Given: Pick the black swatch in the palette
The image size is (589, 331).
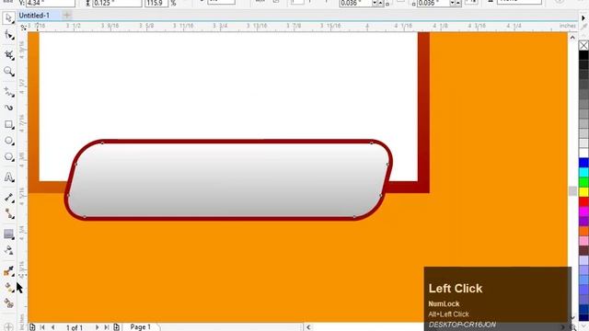Looking at the screenshot, I should [x=583, y=55].
